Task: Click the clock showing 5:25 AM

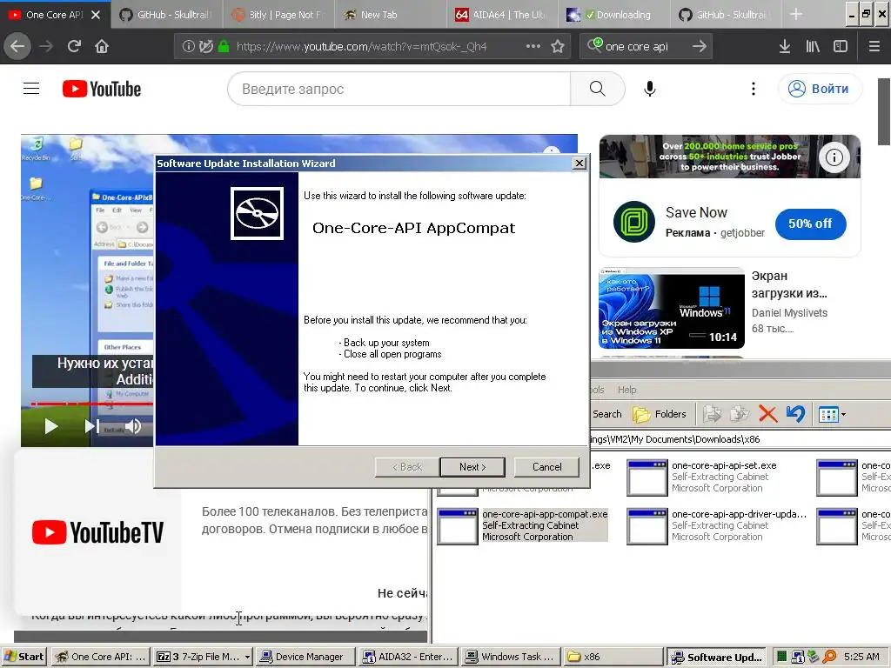Action: (861, 657)
